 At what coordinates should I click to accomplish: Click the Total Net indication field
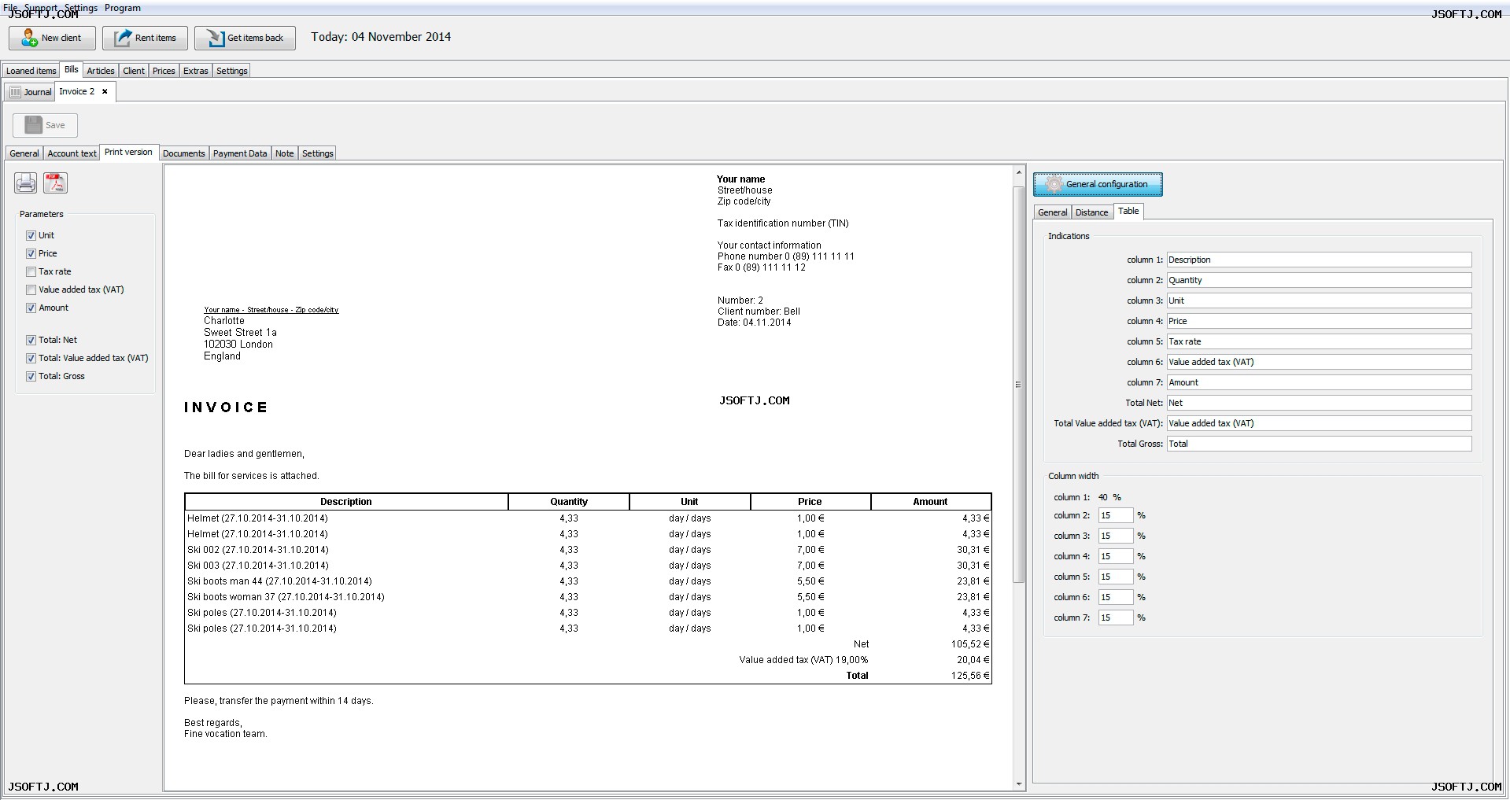pyautogui.click(x=1319, y=403)
